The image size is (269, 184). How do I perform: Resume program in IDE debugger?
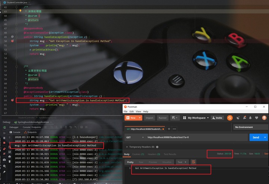[4, 133]
